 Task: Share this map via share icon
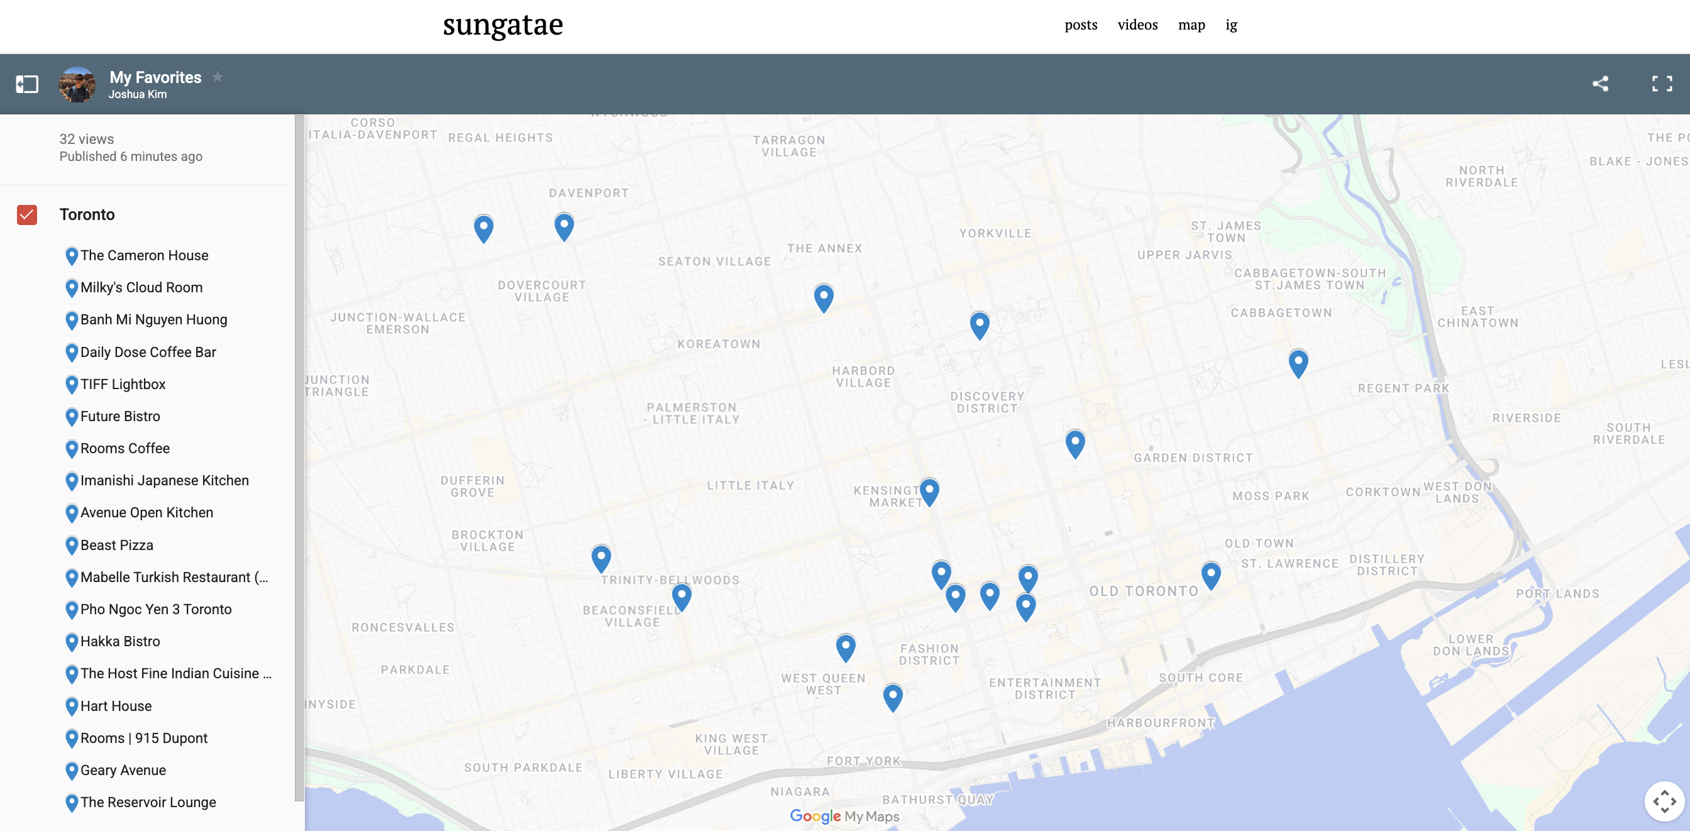[x=1600, y=84]
